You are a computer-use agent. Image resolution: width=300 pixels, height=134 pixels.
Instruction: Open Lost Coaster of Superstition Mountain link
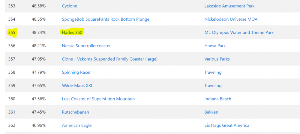(98, 99)
